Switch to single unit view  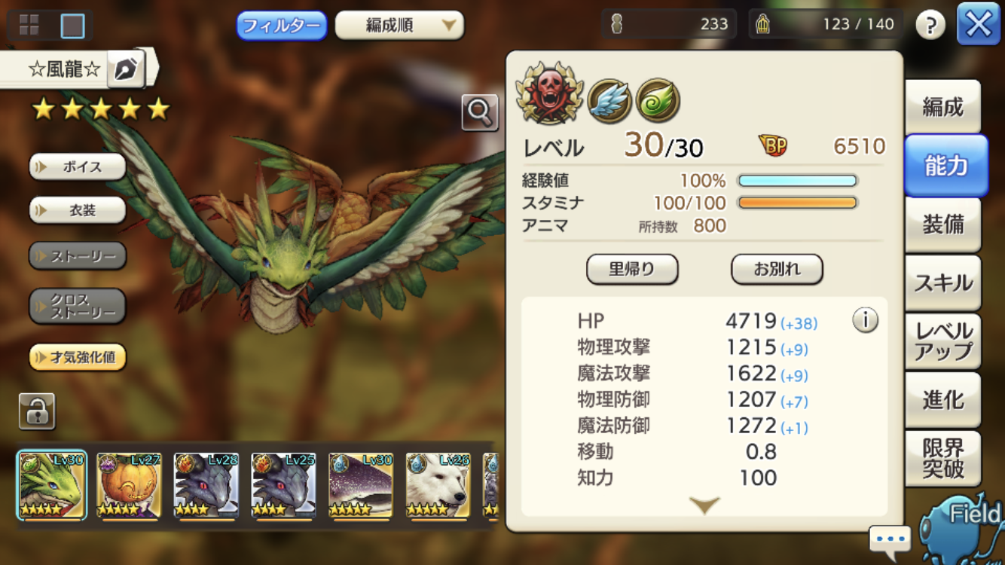click(73, 26)
